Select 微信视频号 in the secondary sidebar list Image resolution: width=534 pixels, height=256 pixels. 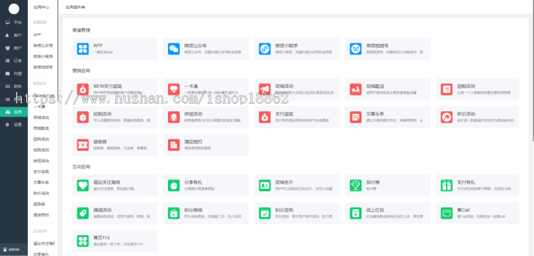[43, 68]
